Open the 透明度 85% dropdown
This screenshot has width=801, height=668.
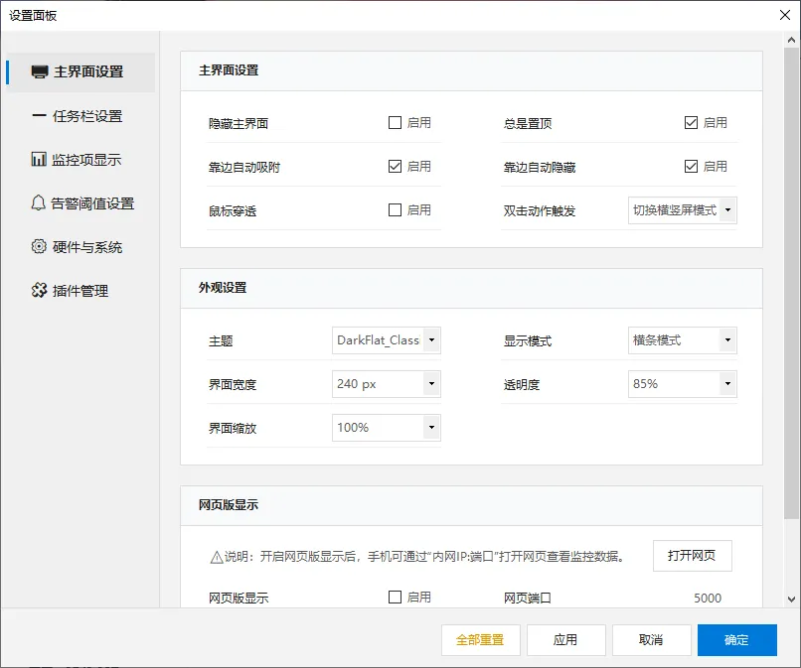pos(682,384)
